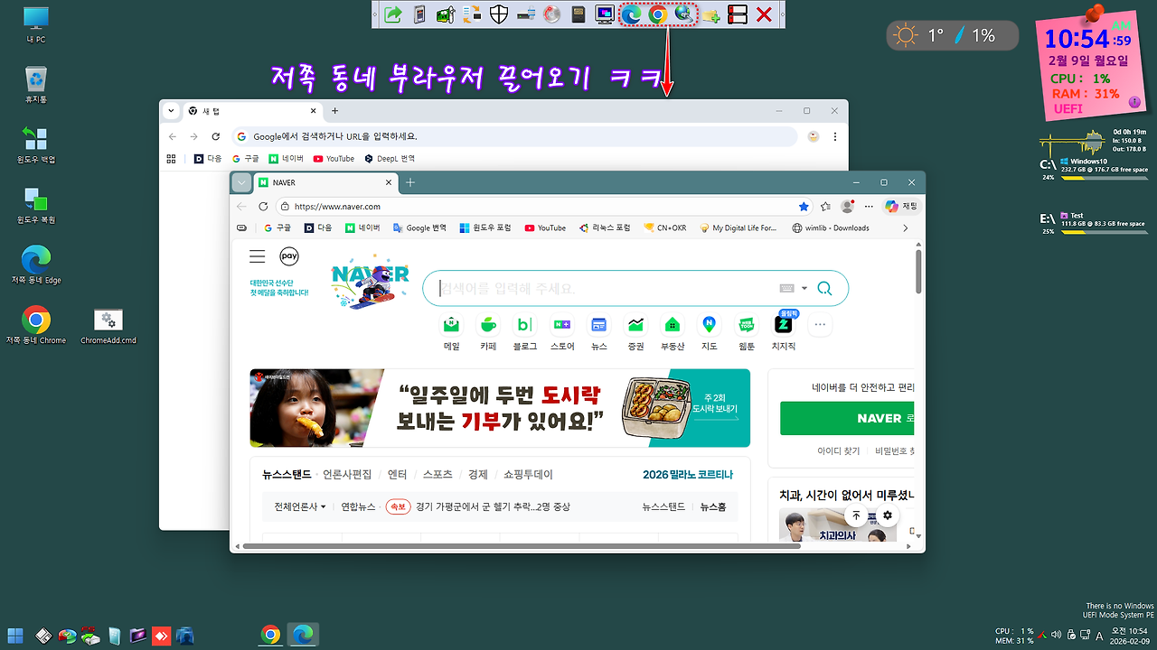Open Chrome three-dot menu

(x=835, y=136)
